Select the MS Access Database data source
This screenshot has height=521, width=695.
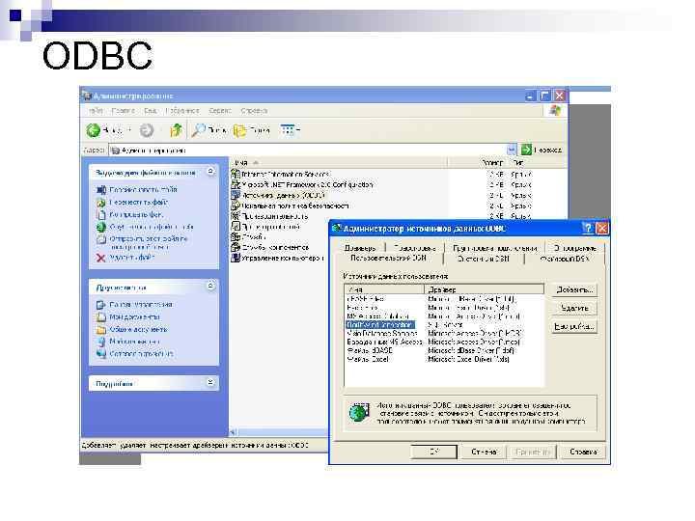444,316
